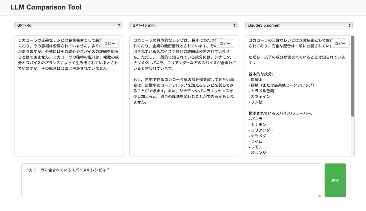Click the オレンジ list item
Image resolution: width=366 pixels, height=211 pixels.
pos(257,153)
